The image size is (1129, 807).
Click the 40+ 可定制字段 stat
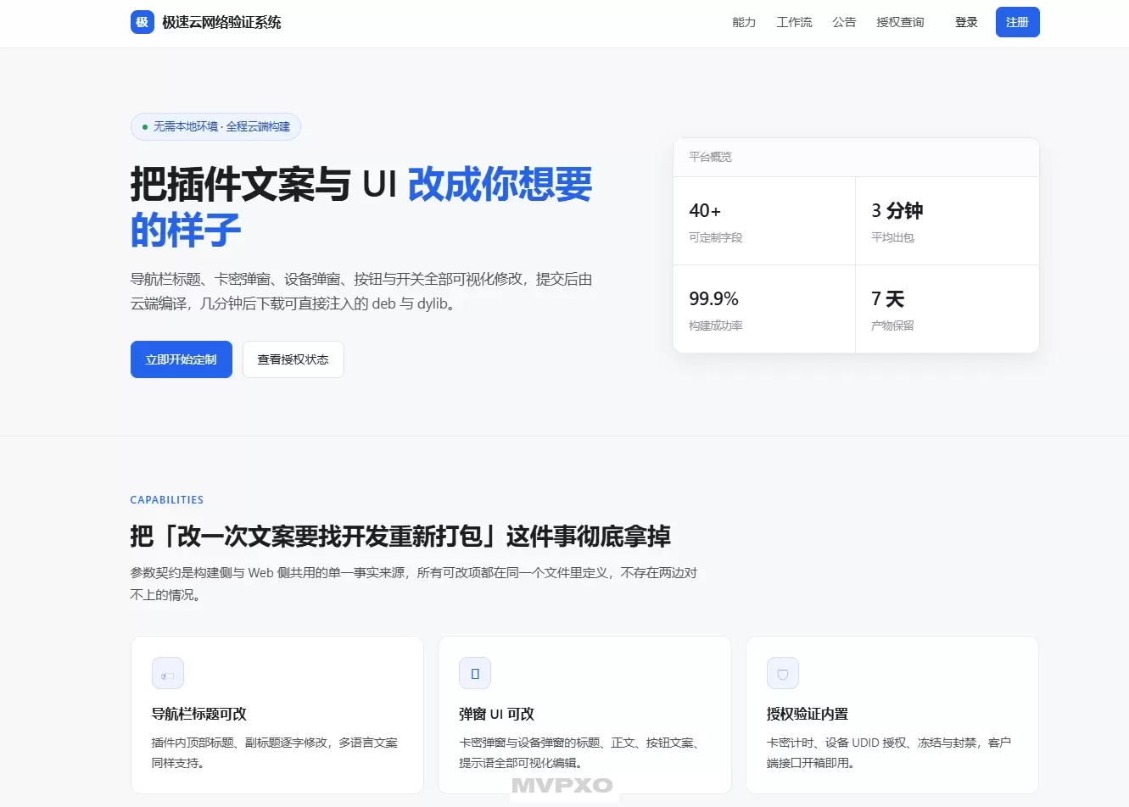pos(764,221)
